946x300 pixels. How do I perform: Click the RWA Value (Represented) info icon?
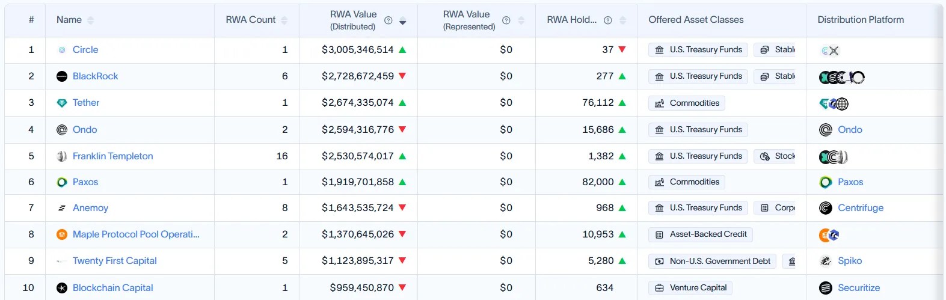click(506, 20)
